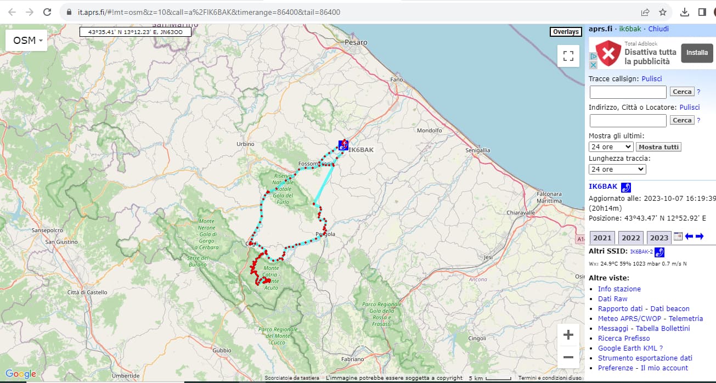Open the Mostra gli ultimi 24 ore dropdown
The width and height of the screenshot is (716, 383).
click(610, 147)
